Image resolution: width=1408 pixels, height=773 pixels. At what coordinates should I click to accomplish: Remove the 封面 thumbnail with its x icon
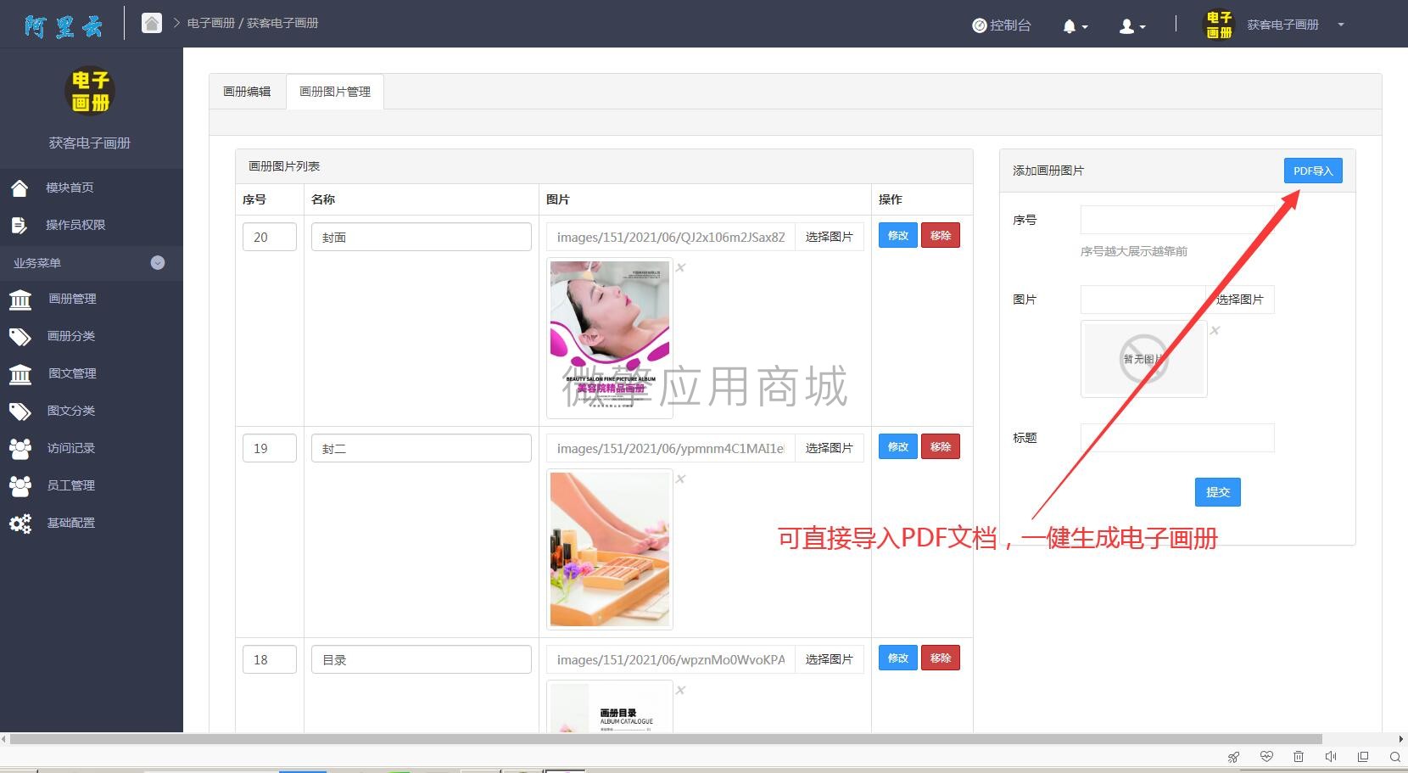coord(680,268)
